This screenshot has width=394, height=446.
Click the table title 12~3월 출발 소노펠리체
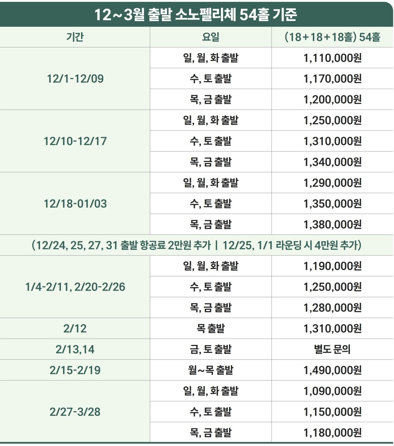point(196,14)
